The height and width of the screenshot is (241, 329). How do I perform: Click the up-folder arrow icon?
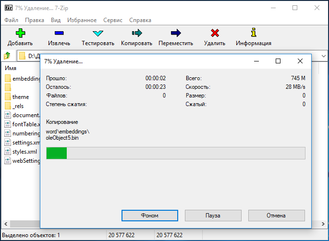pos(7,56)
